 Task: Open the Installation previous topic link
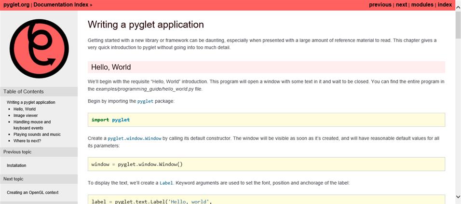coord(16,165)
